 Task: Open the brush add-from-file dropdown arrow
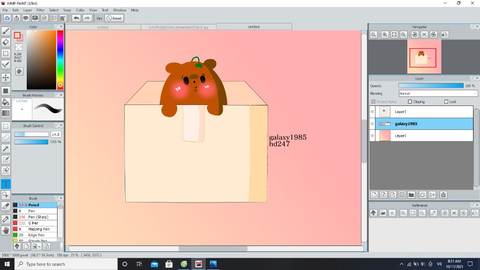pos(39,247)
